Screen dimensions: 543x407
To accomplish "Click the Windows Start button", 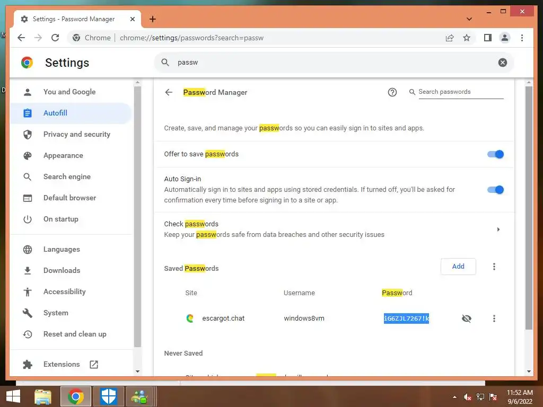I will click(x=13, y=396).
